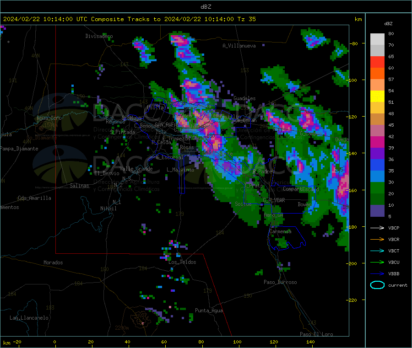Select the orange 57-60 dBZ swatch
Viewport: 412px width, 348px height.
point(377,74)
